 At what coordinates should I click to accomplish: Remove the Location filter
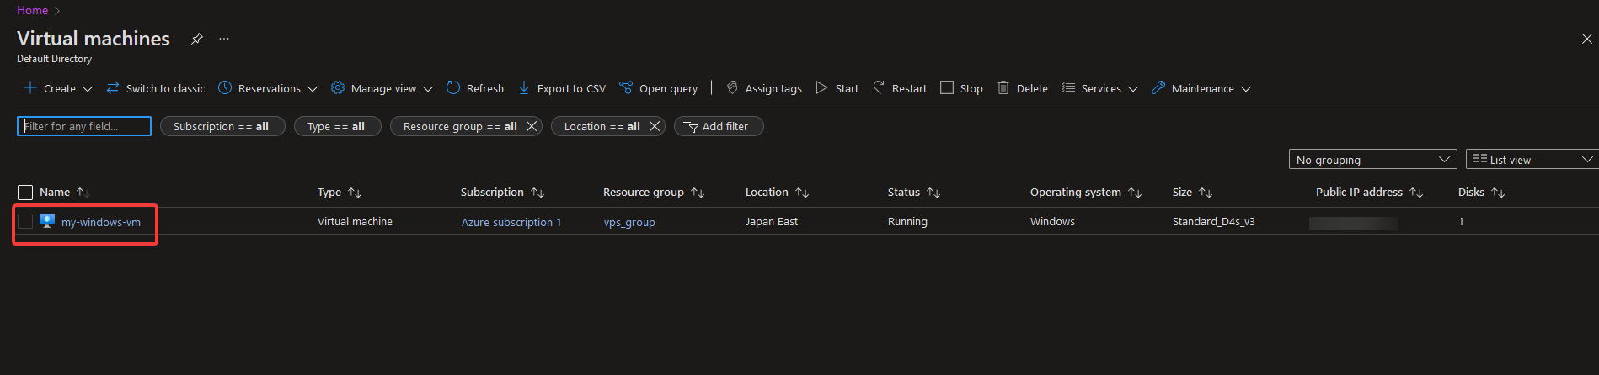(x=655, y=126)
